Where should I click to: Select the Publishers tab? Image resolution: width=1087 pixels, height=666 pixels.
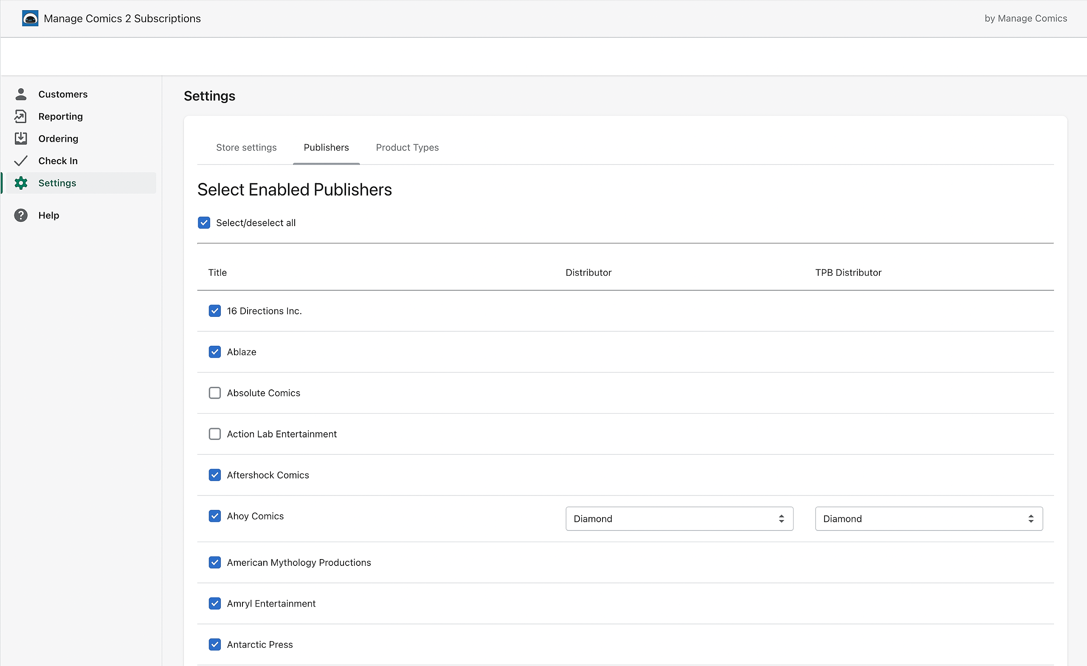pos(326,148)
